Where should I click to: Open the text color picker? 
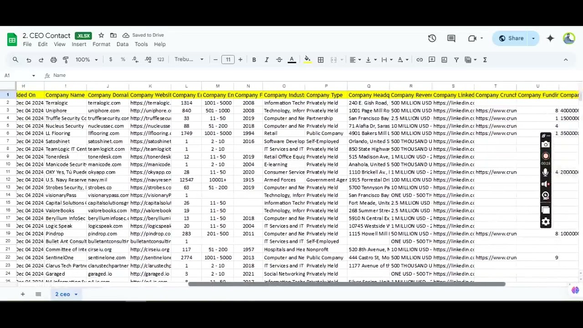click(x=292, y=60)
